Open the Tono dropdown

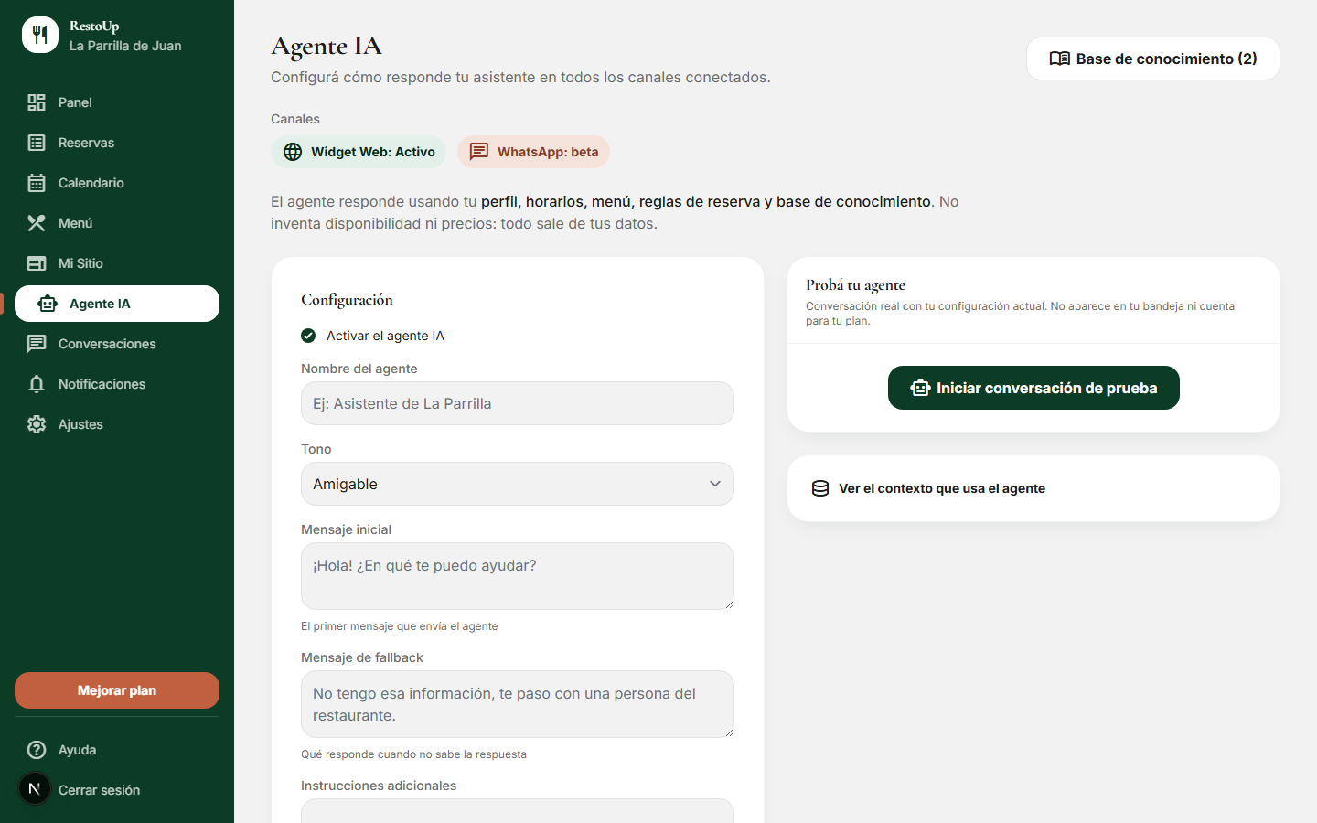[x=518, y=484]
